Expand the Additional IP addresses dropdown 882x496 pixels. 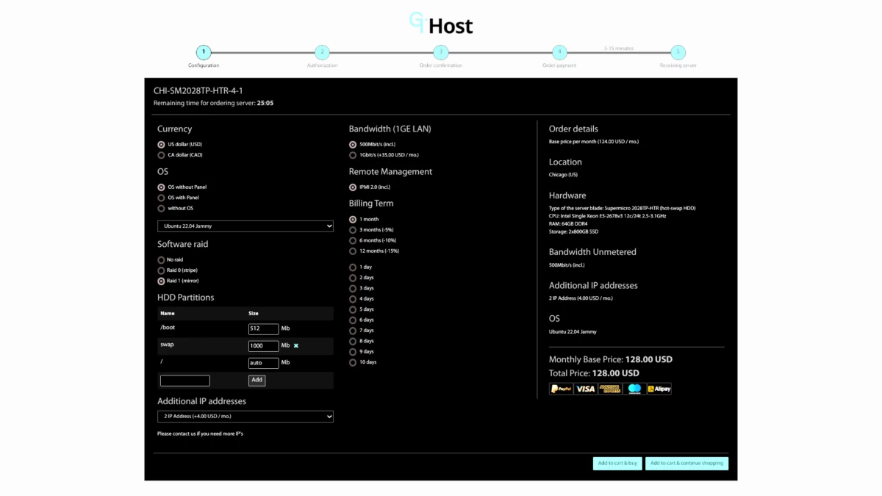click(x=245, y=417)
